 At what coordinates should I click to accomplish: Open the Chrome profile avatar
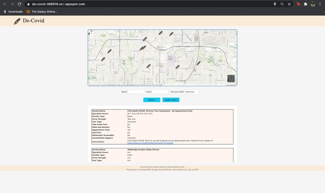(x=313, y=4)
